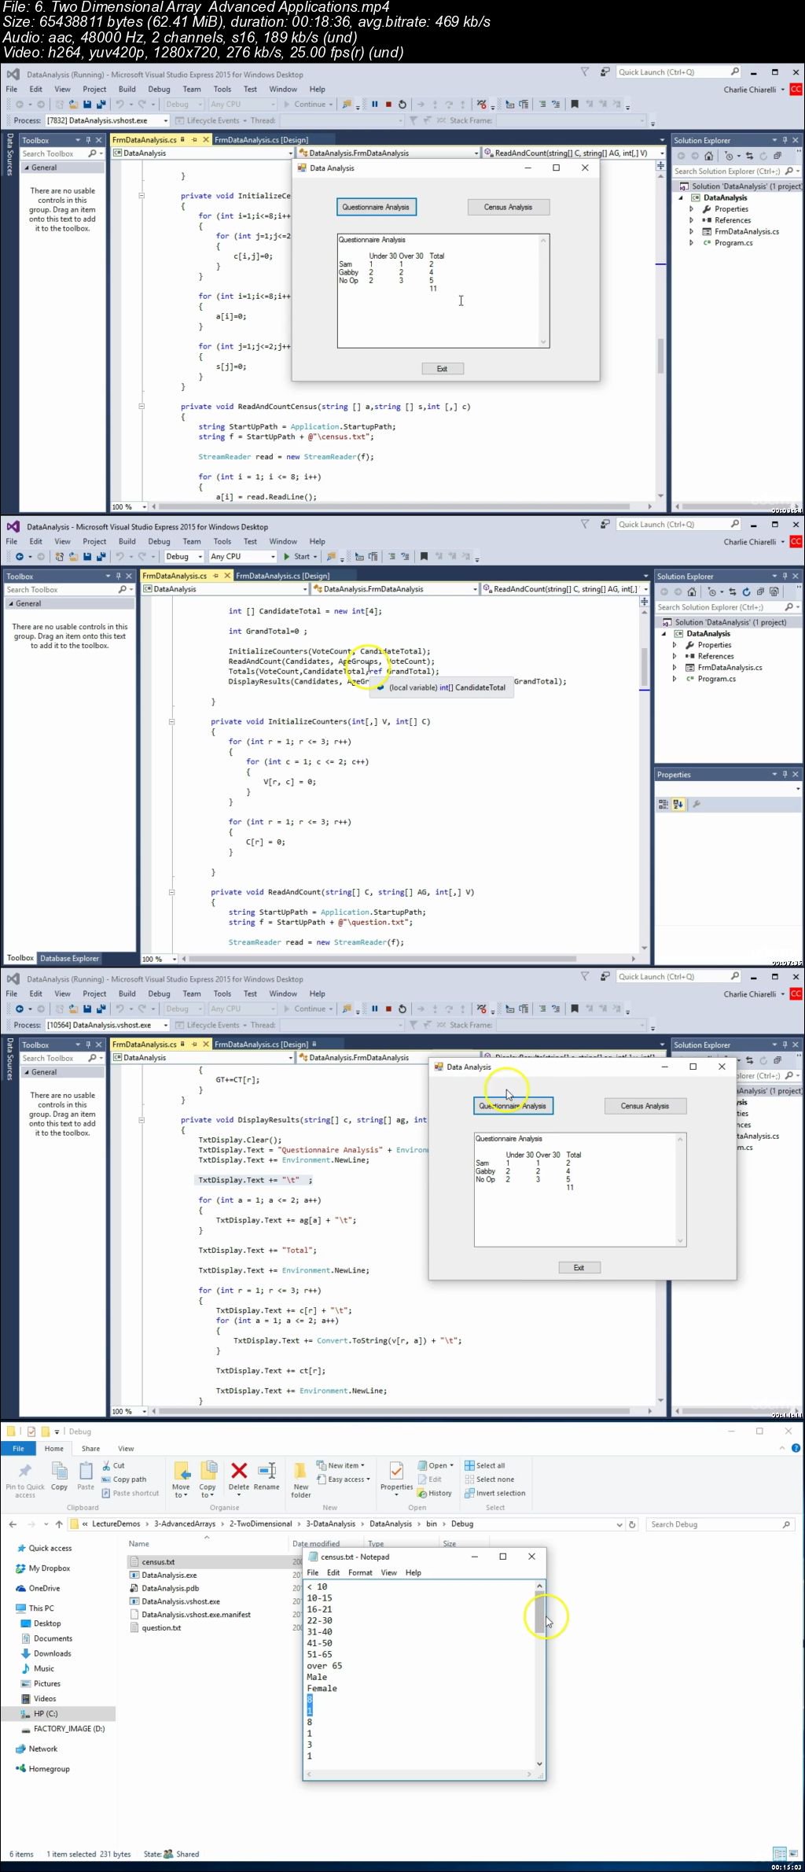Open the Help menu in Notepad

click(414, 1572)
